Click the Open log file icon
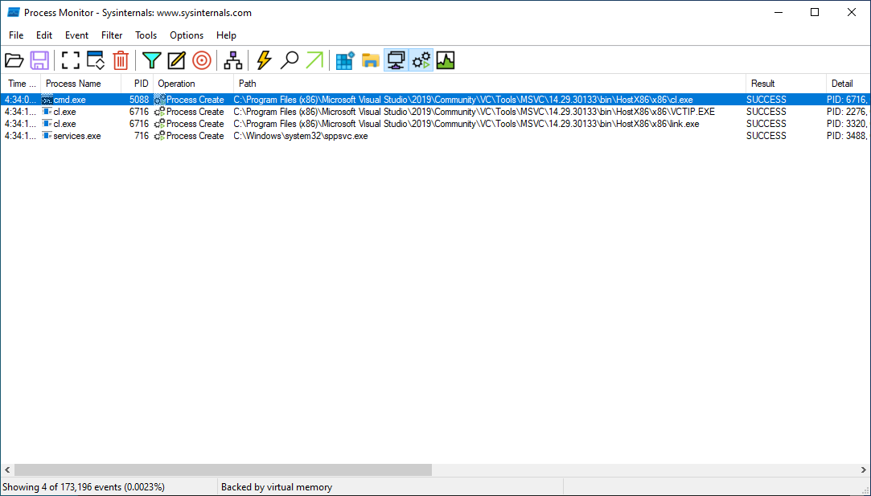This screenshot has height=496, width=871. (x=14, y=60)
